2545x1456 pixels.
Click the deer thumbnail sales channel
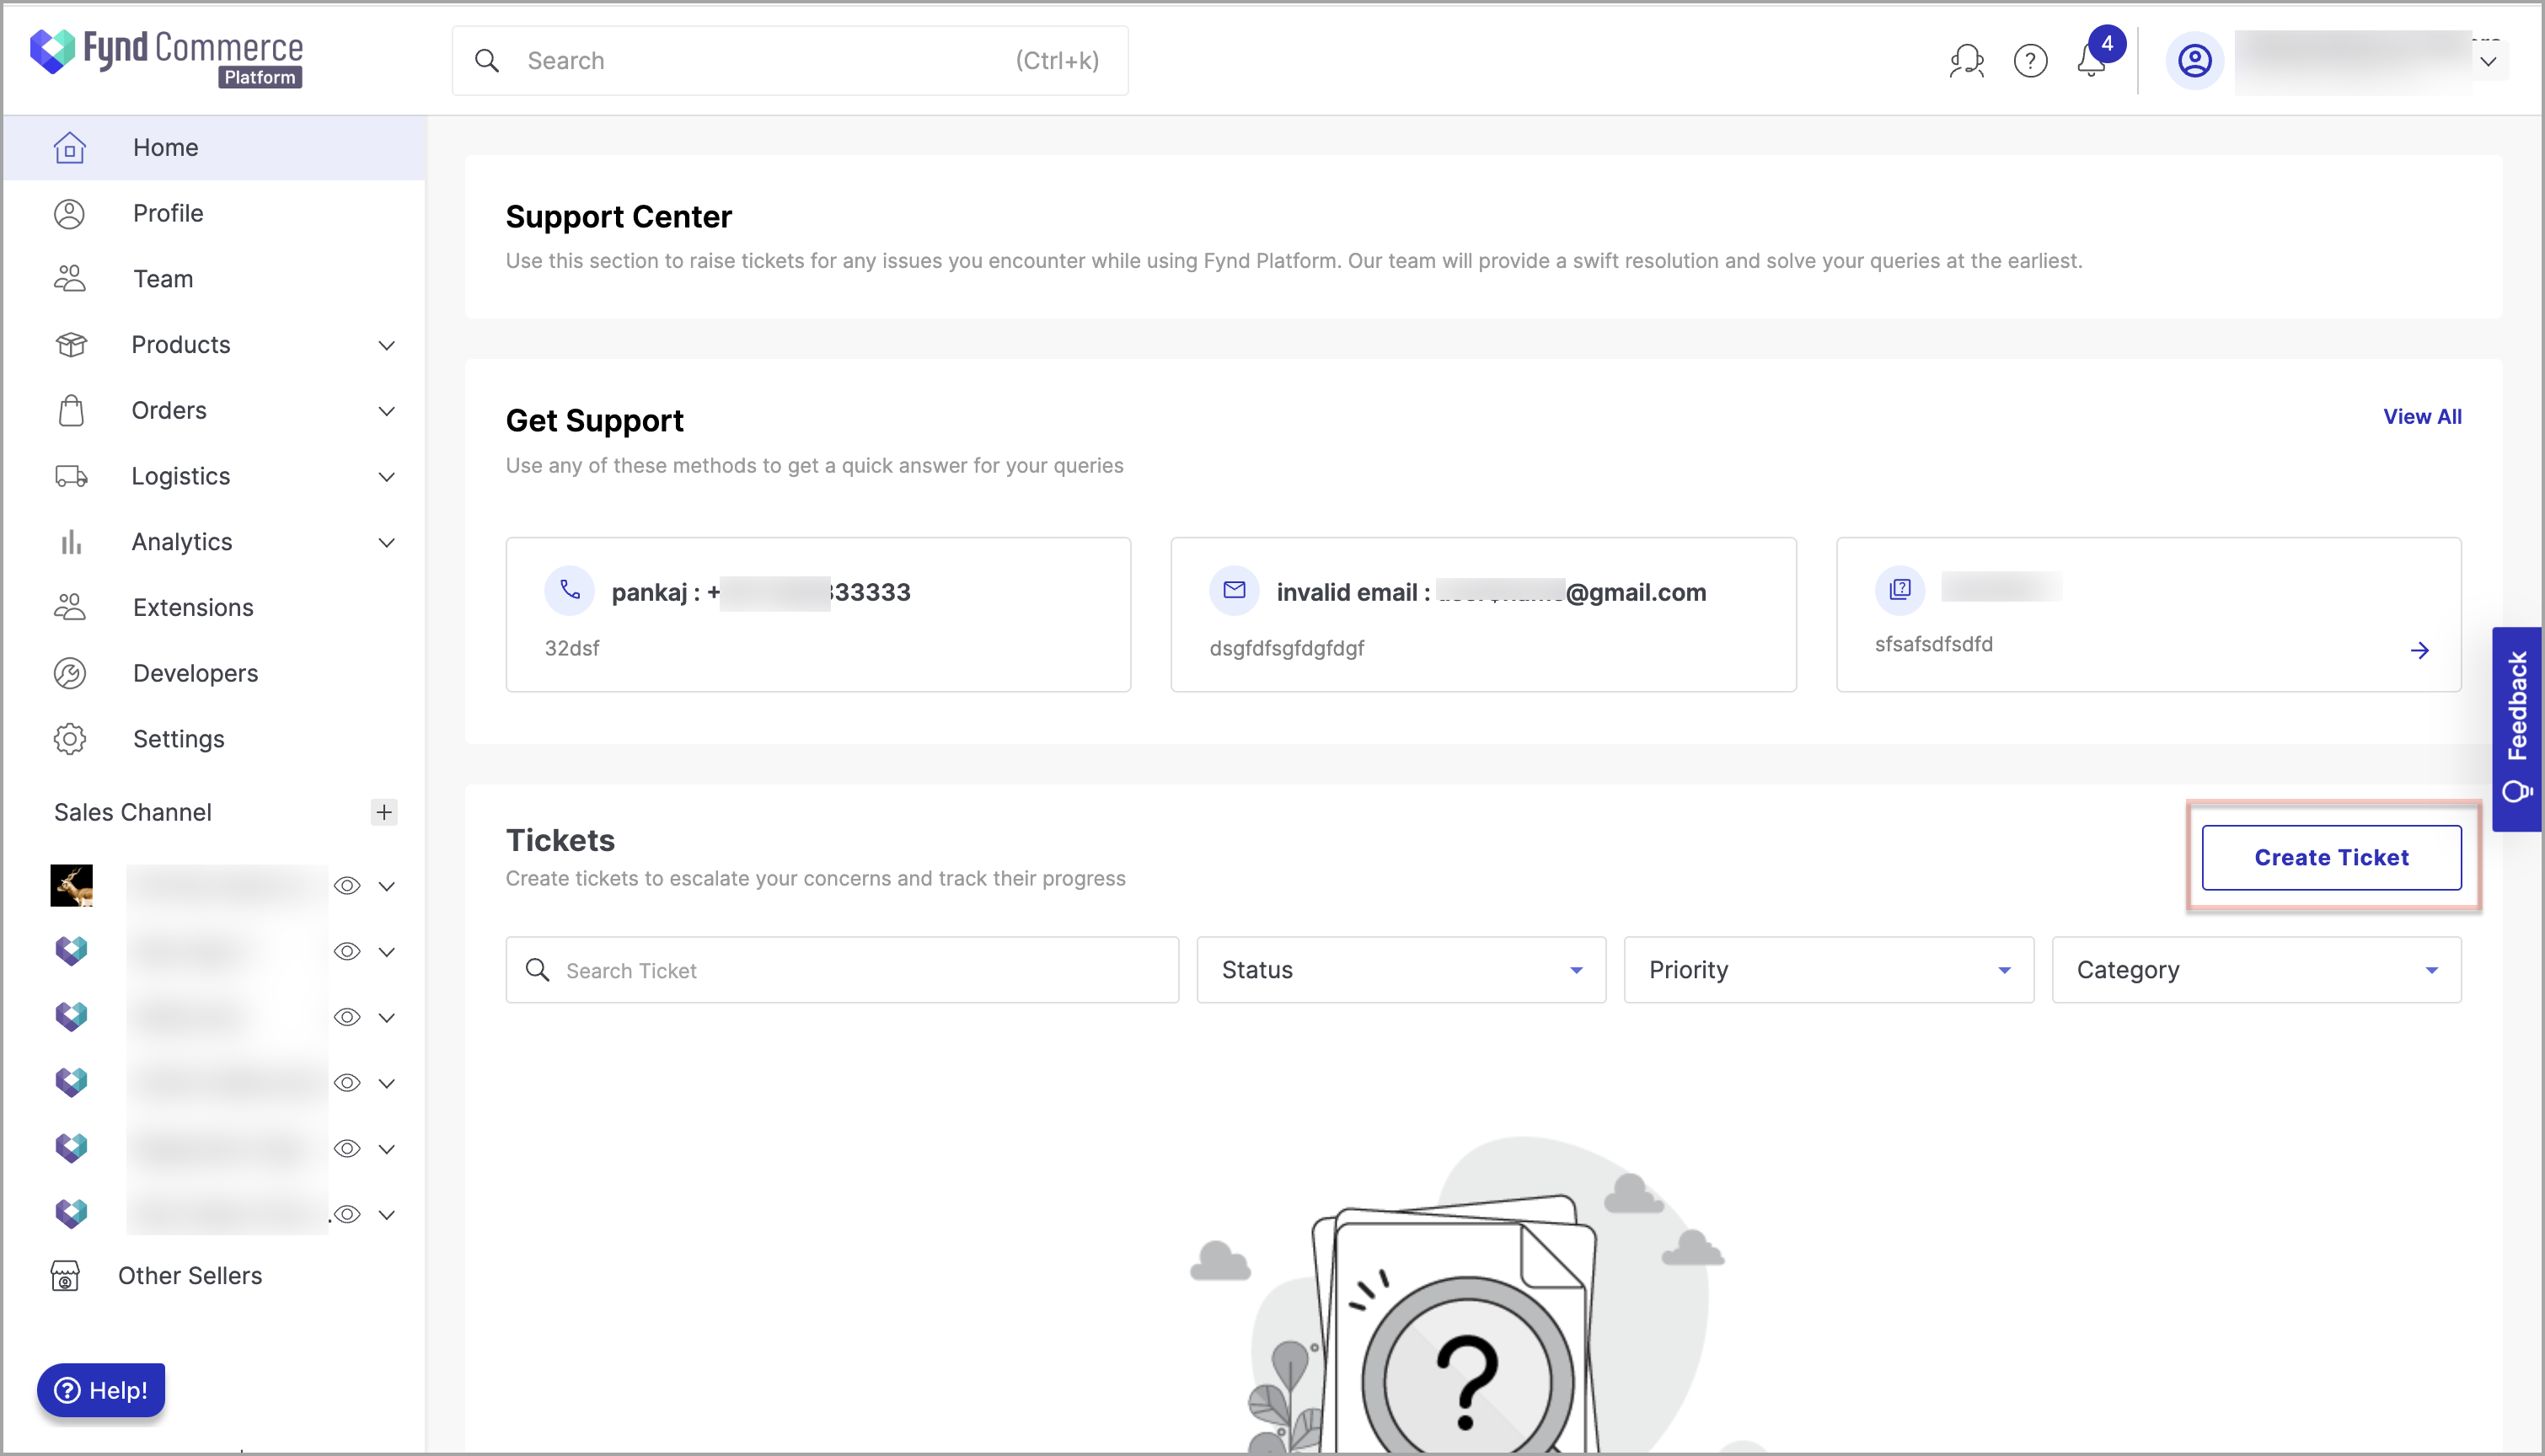point(71,886)
